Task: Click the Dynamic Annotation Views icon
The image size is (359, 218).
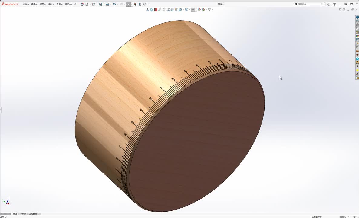Action: point(176,10)
